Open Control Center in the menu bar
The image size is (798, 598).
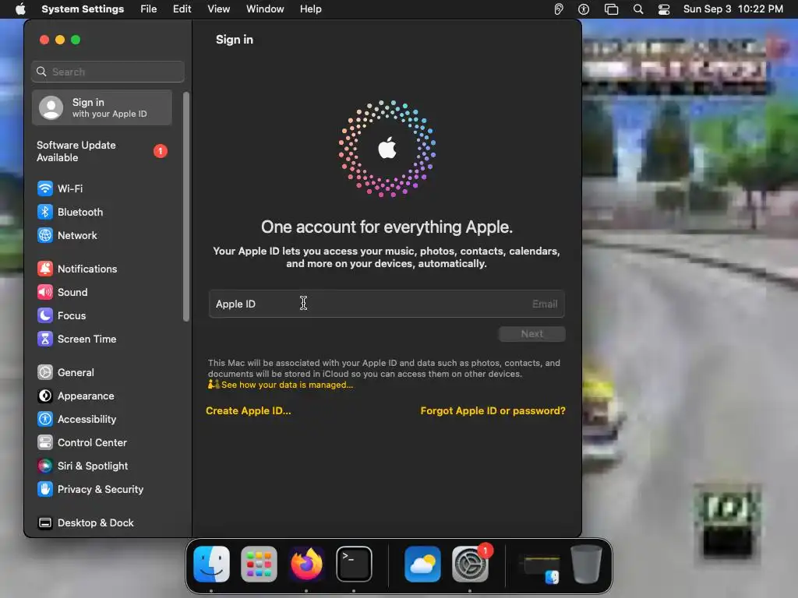[x=664, y=9]
